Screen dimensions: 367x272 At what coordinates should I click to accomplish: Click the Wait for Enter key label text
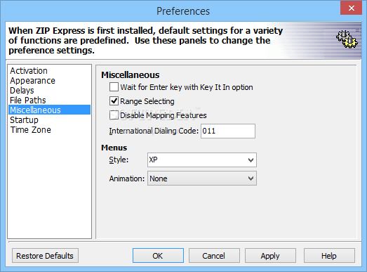tap(187, 87)
